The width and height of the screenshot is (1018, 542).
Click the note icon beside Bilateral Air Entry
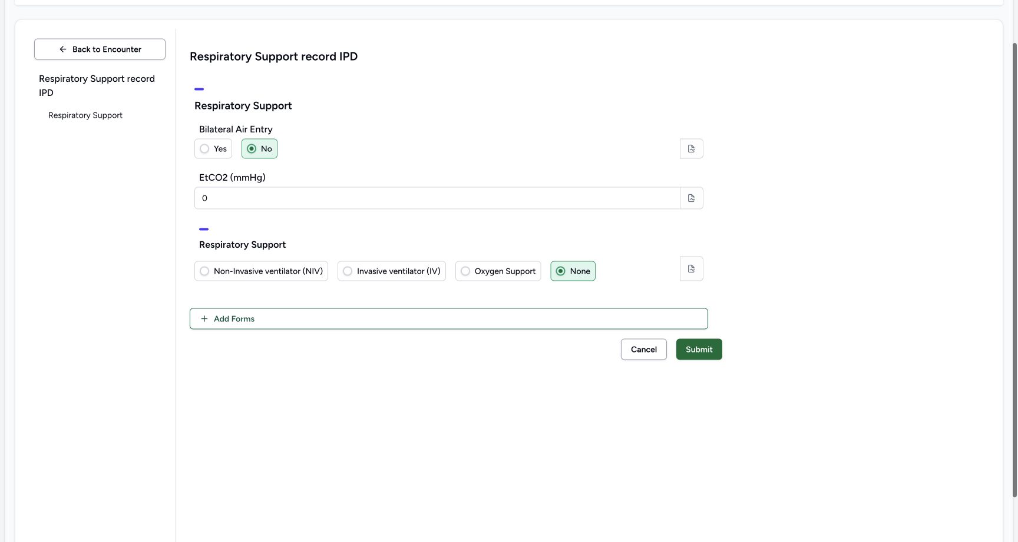pos(691,149)
